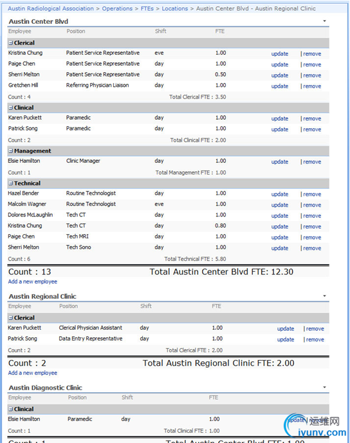The width and height of the screenshot is (350, 443).
Task: Go to Austin Radiological Association breadcrumb
Action: click(x=51, y=8)
